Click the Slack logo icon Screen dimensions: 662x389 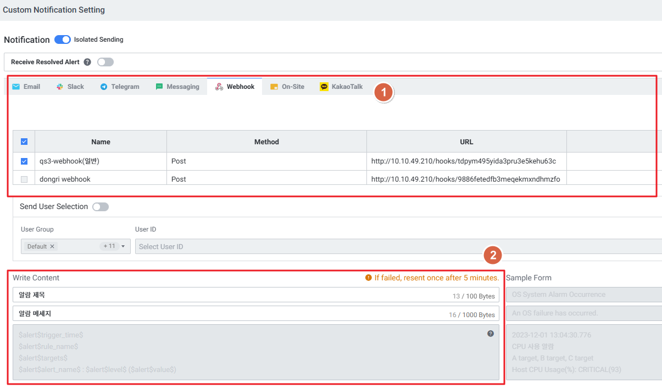(x=60, y=87)
